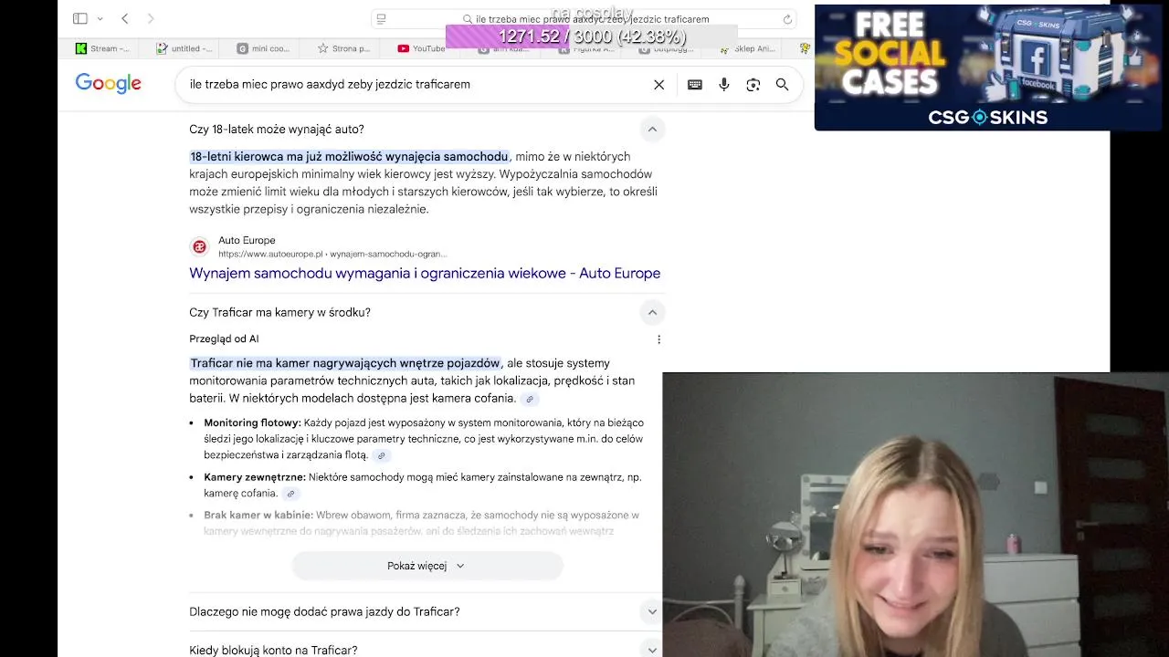Open the AI overview three-dot menu
Screen dimensions: 1169x657
658,339
